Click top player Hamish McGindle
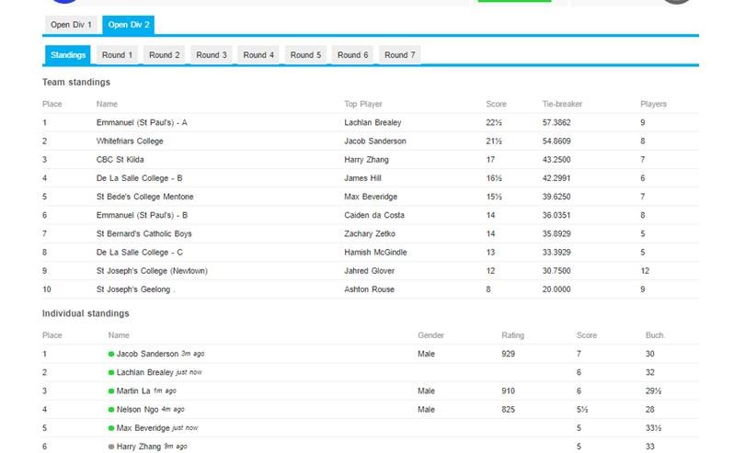The height and width of the screenshot is (453, 734). point(376,253)
